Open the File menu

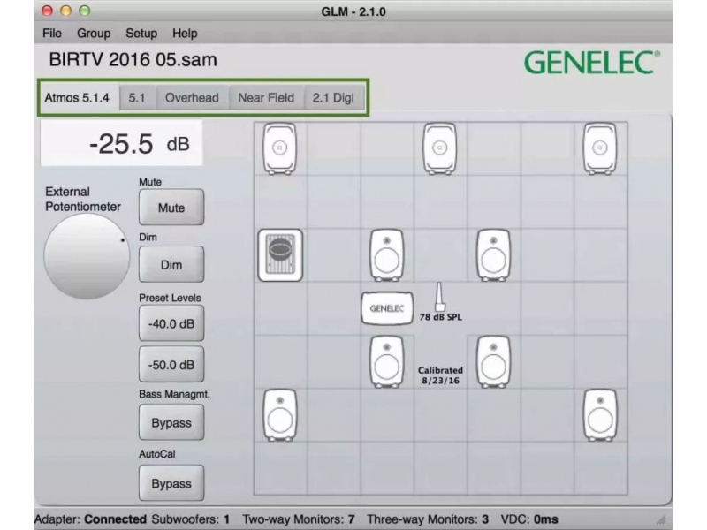click(x=52, y=34)
